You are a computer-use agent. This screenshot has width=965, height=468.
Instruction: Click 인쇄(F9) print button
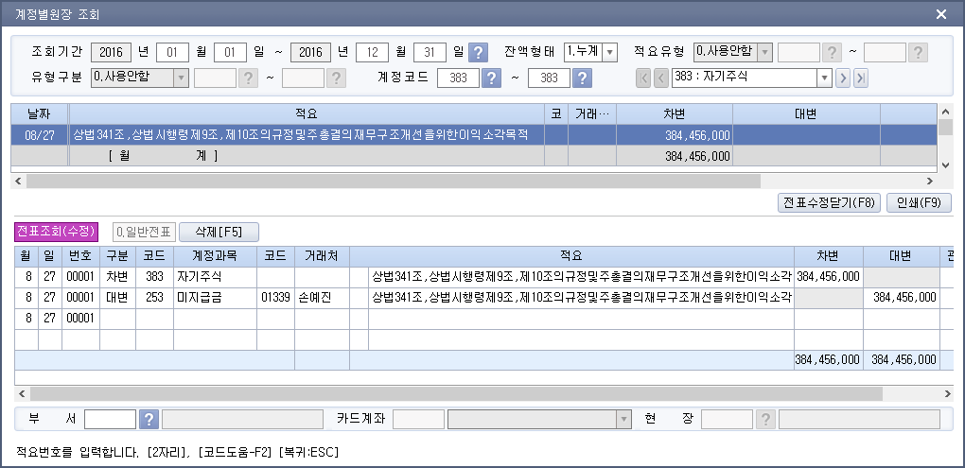coord(919,203)
